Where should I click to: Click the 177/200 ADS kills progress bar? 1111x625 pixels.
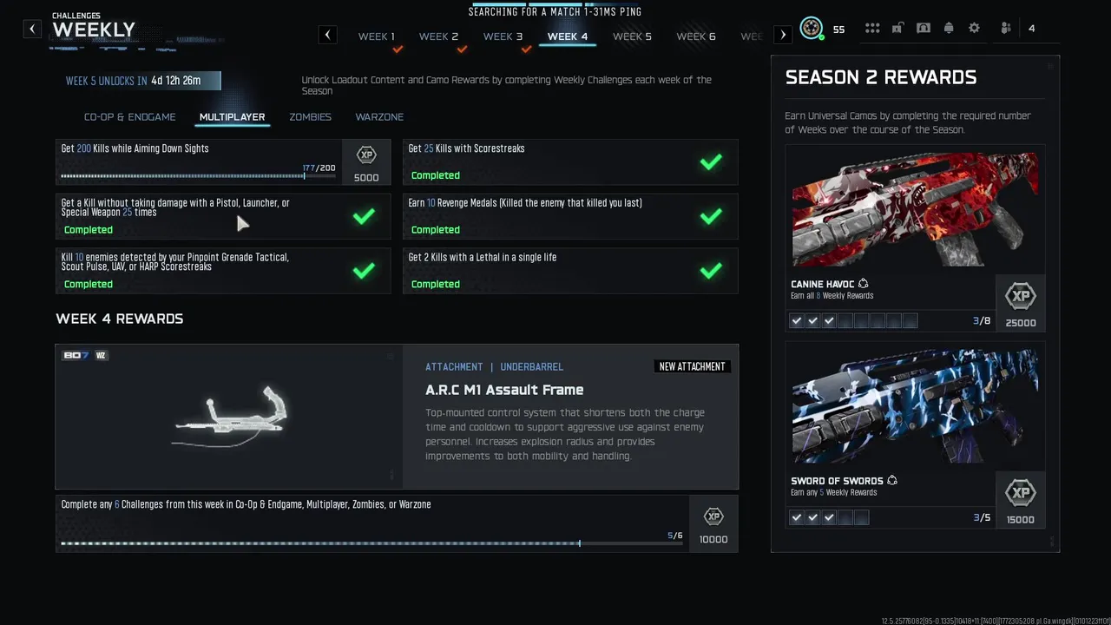tap(198, 176)
